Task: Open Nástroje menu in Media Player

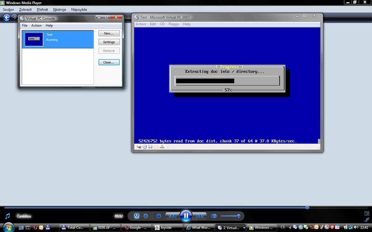Action: [x=60, y=9]
